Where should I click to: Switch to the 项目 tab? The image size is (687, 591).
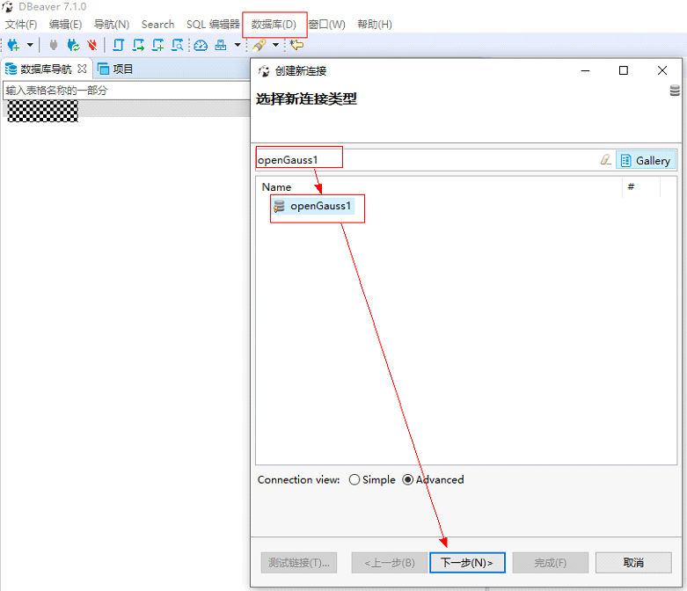point(115,69)
